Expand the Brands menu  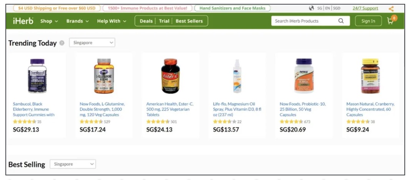click(x=77, y=21)
